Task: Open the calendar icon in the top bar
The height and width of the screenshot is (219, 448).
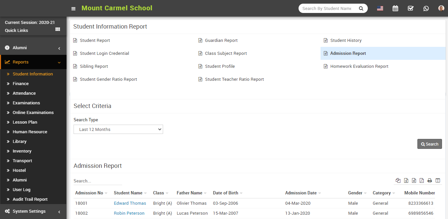Action: 395,8
